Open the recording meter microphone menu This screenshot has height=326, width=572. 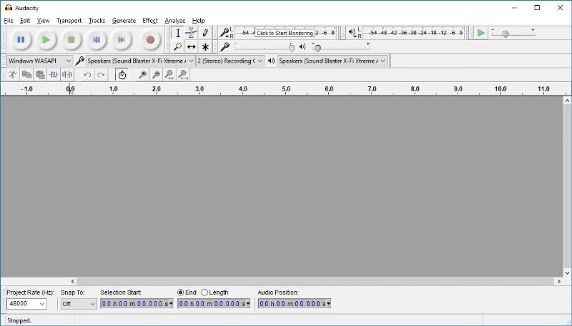225,33
